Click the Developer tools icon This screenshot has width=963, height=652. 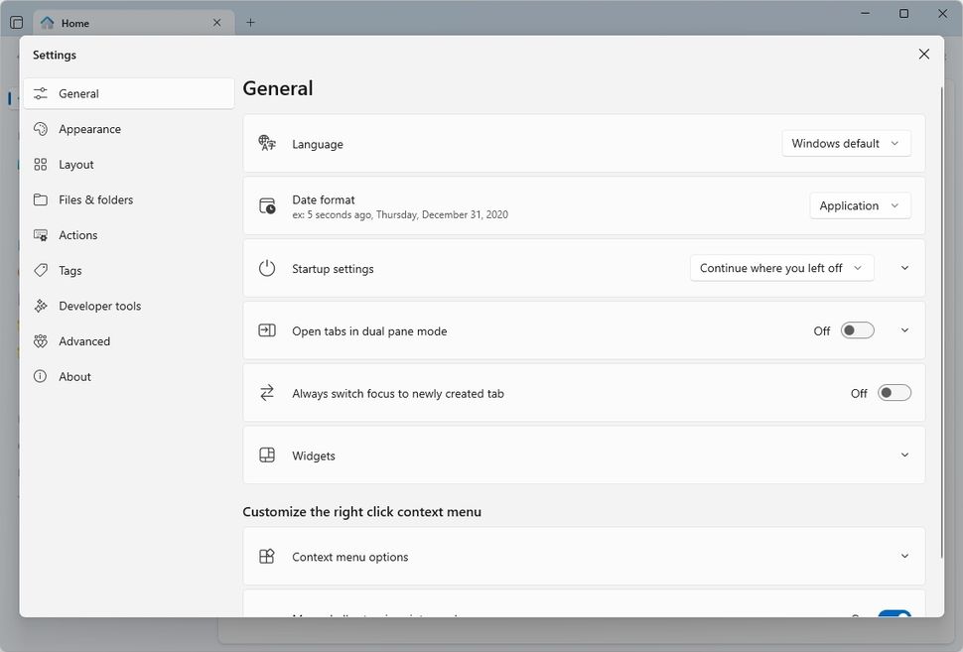coord(41,306)
